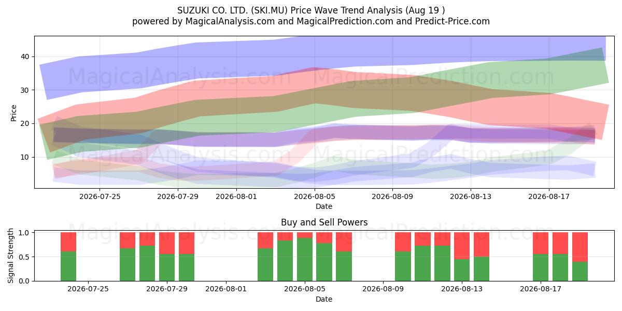Click the 1.0 tick on Signal Strength axis

[24, 233]
